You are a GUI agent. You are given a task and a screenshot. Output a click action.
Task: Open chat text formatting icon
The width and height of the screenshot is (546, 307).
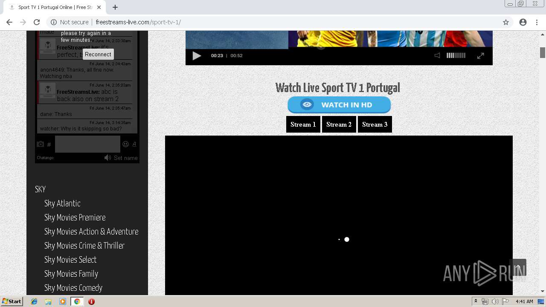(134, 144)
